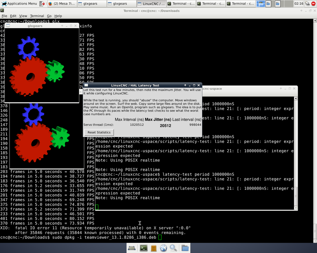Image resolution: width=317 pixels, height=253 pixels.
Task: Open window menu icon of glxgears window
Action: (x=8, y=26)
